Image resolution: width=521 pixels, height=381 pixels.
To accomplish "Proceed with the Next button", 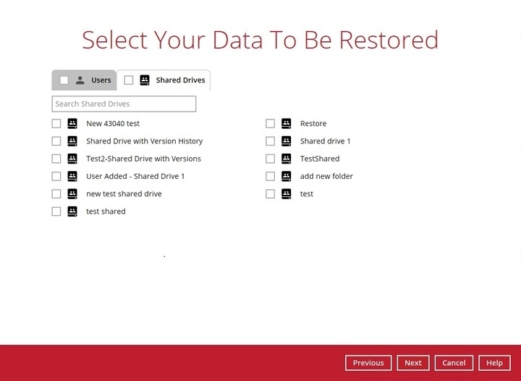I will 413,363.
